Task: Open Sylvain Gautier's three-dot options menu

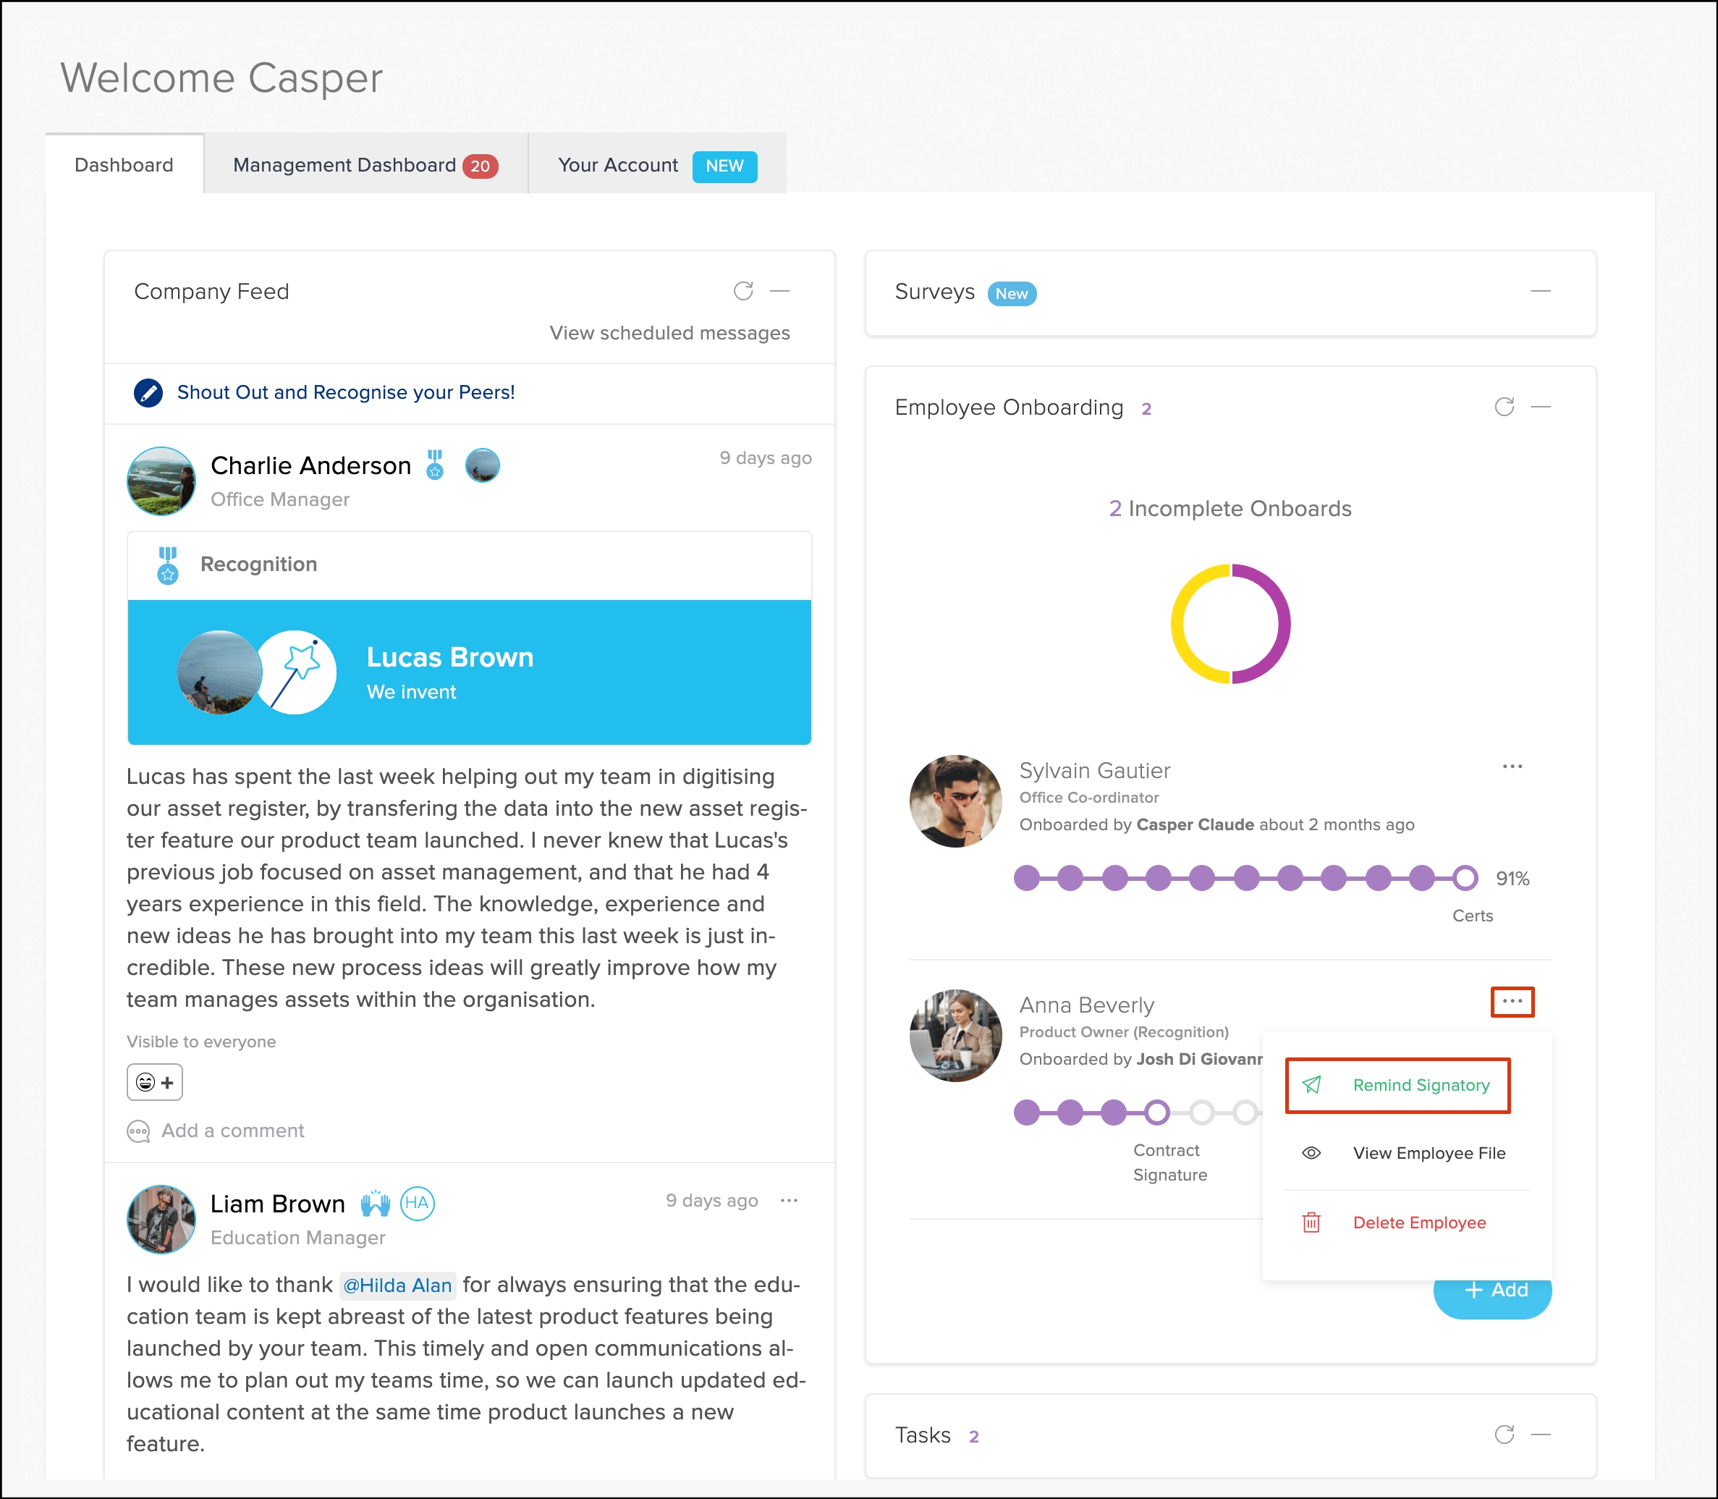Action: click(1512, 767)
